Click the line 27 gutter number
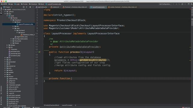 pyautogui.click(x=36, y=79)
